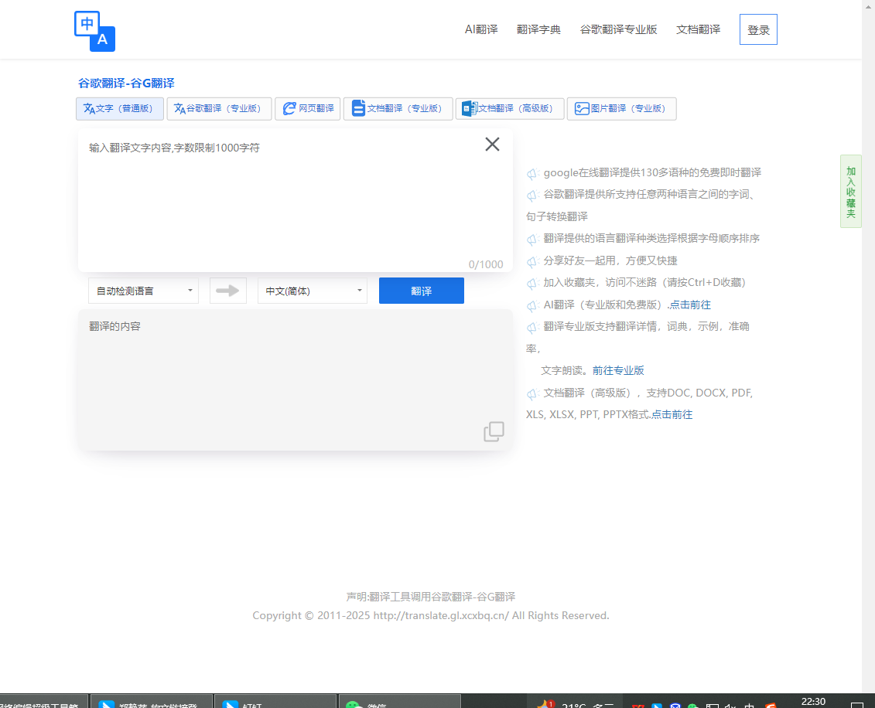The height and width of the screenshot is (708, 875).
Task: Open the 微信 taskbar button
Action: pos(399,701)
